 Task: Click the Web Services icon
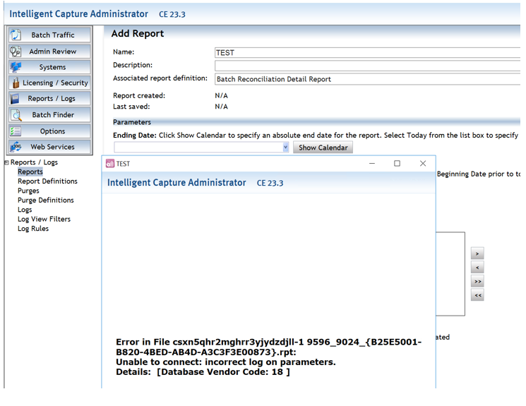(x=16, y=147)
